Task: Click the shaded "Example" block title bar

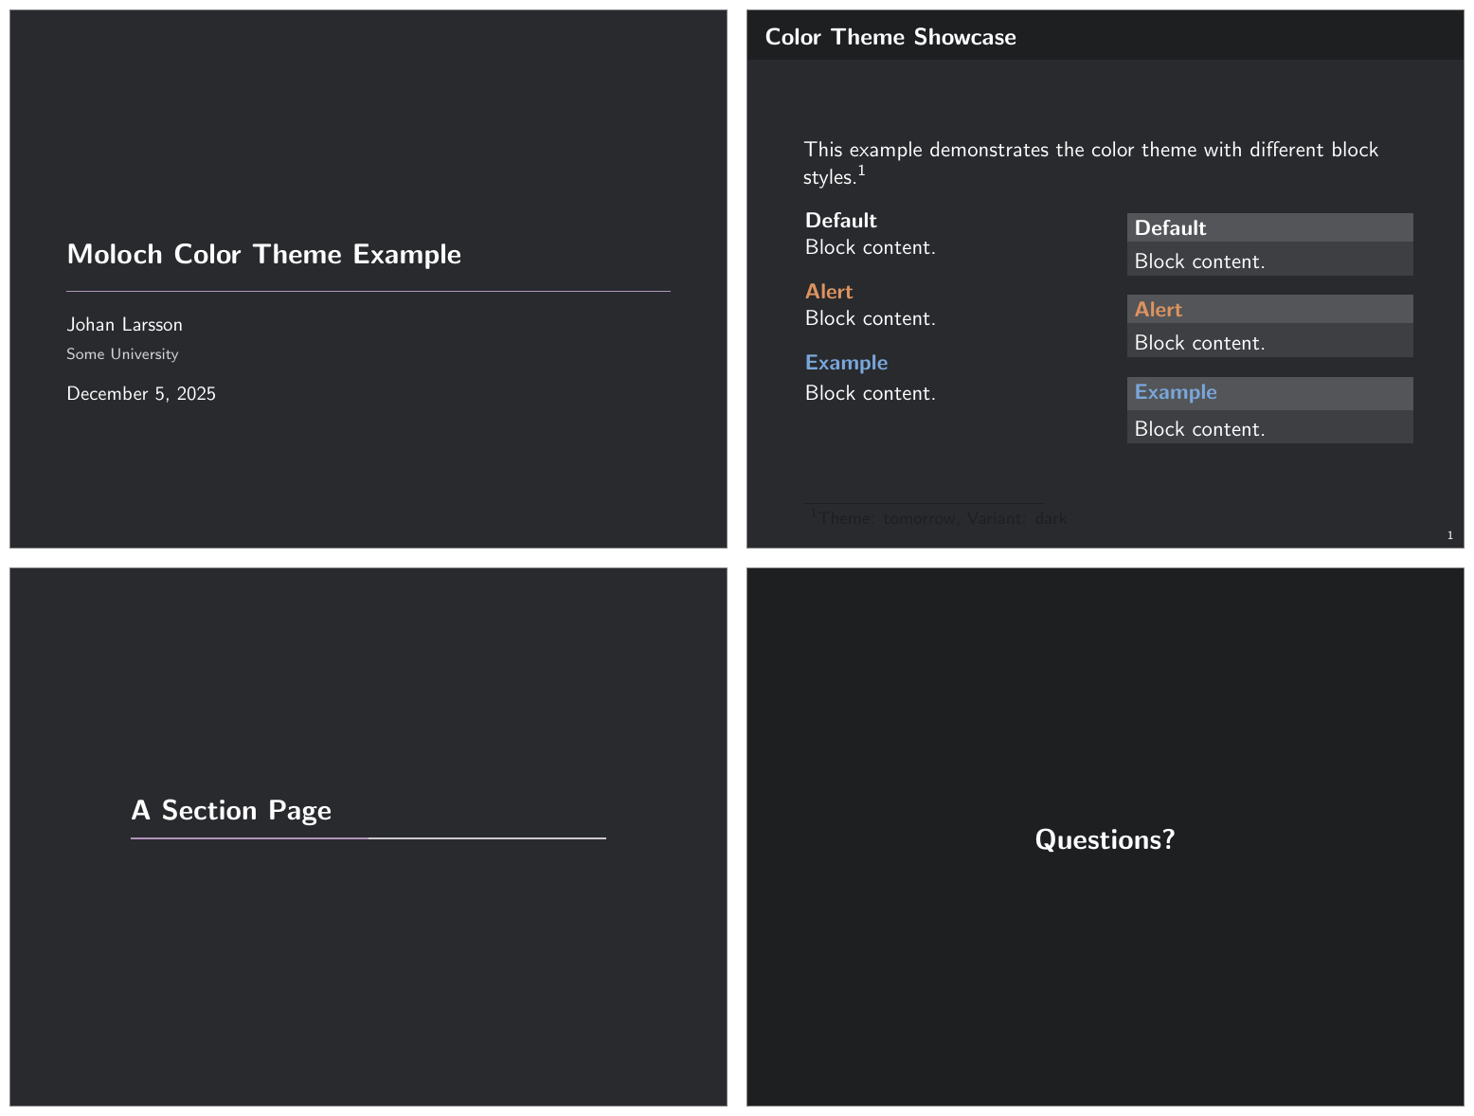Action: [x=1268, y=392]
